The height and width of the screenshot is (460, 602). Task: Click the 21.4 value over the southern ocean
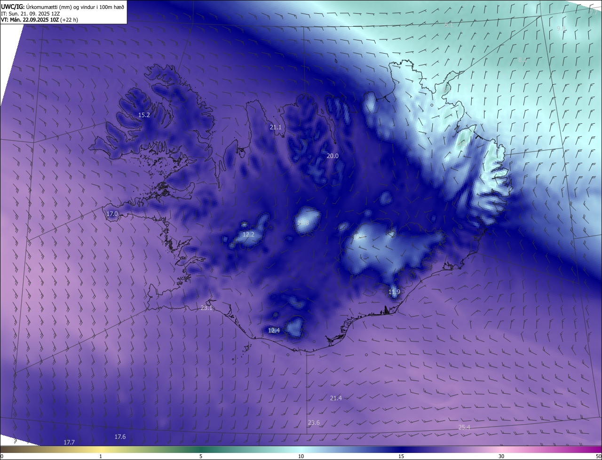336,398
